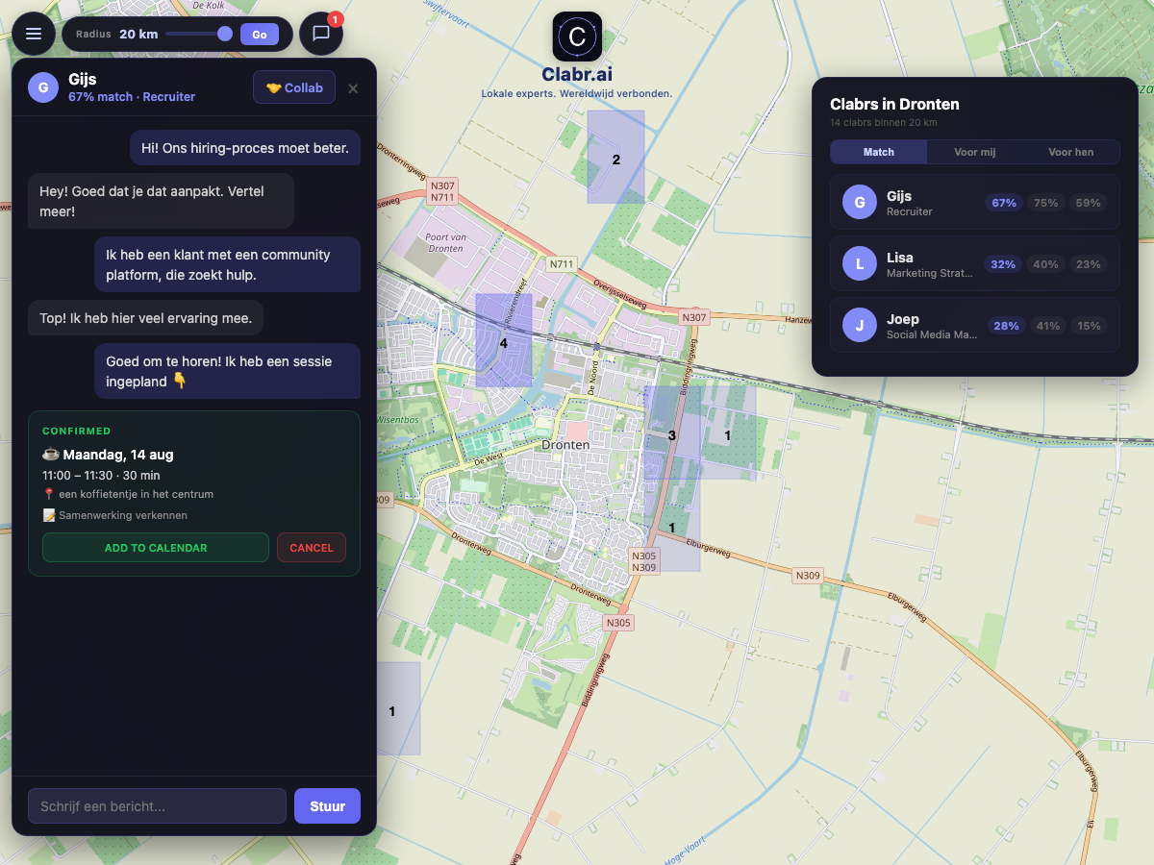Image resolution: width=1154 pixels, height=865 pixels.
Task: Click the Schrijf een bericht input field
Action: coord(156,805)
